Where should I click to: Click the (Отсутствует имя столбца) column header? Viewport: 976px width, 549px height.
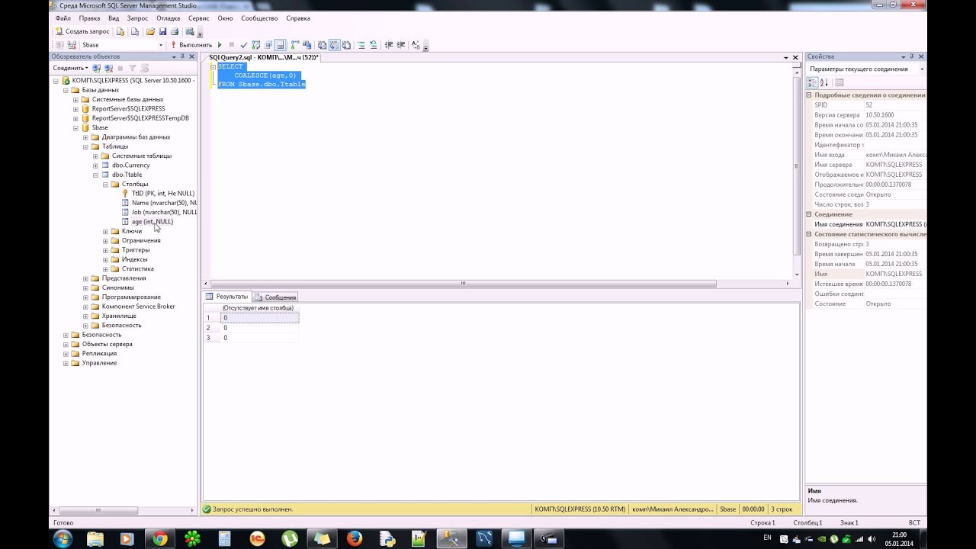(x=258, y=308)
